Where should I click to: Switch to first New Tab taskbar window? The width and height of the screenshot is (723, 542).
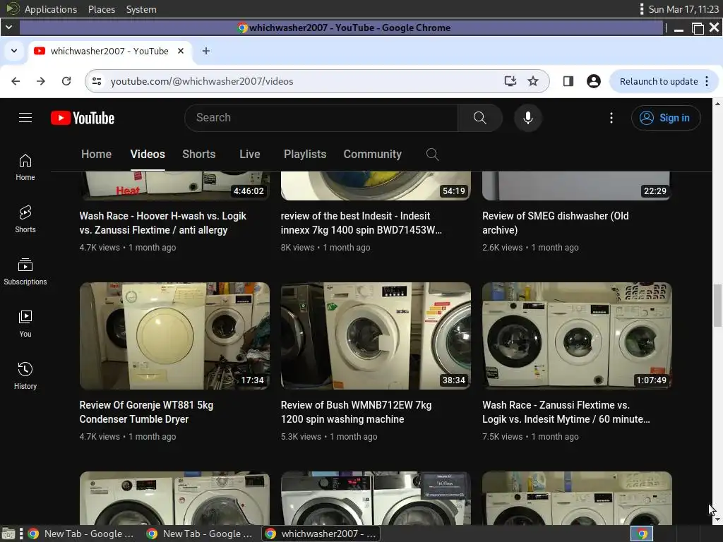tap(82, 534)
